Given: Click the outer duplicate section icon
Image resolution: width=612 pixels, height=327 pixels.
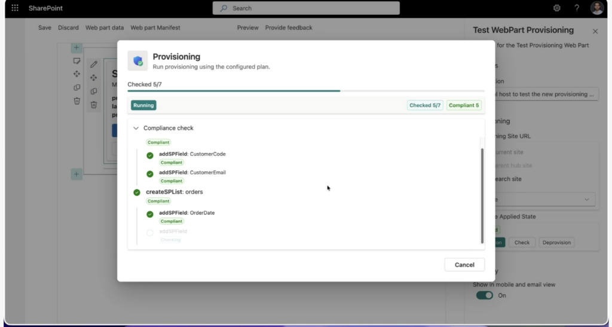Looking at the screenshot, I should tap(77, 87).
